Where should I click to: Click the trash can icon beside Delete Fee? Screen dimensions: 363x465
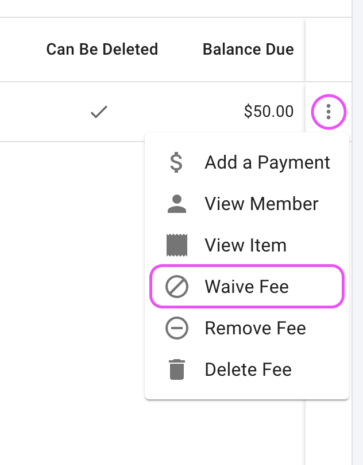click(177, 369)
